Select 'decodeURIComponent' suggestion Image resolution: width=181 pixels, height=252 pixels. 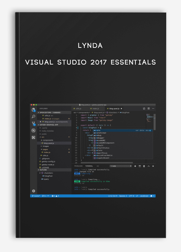point(123,143)
